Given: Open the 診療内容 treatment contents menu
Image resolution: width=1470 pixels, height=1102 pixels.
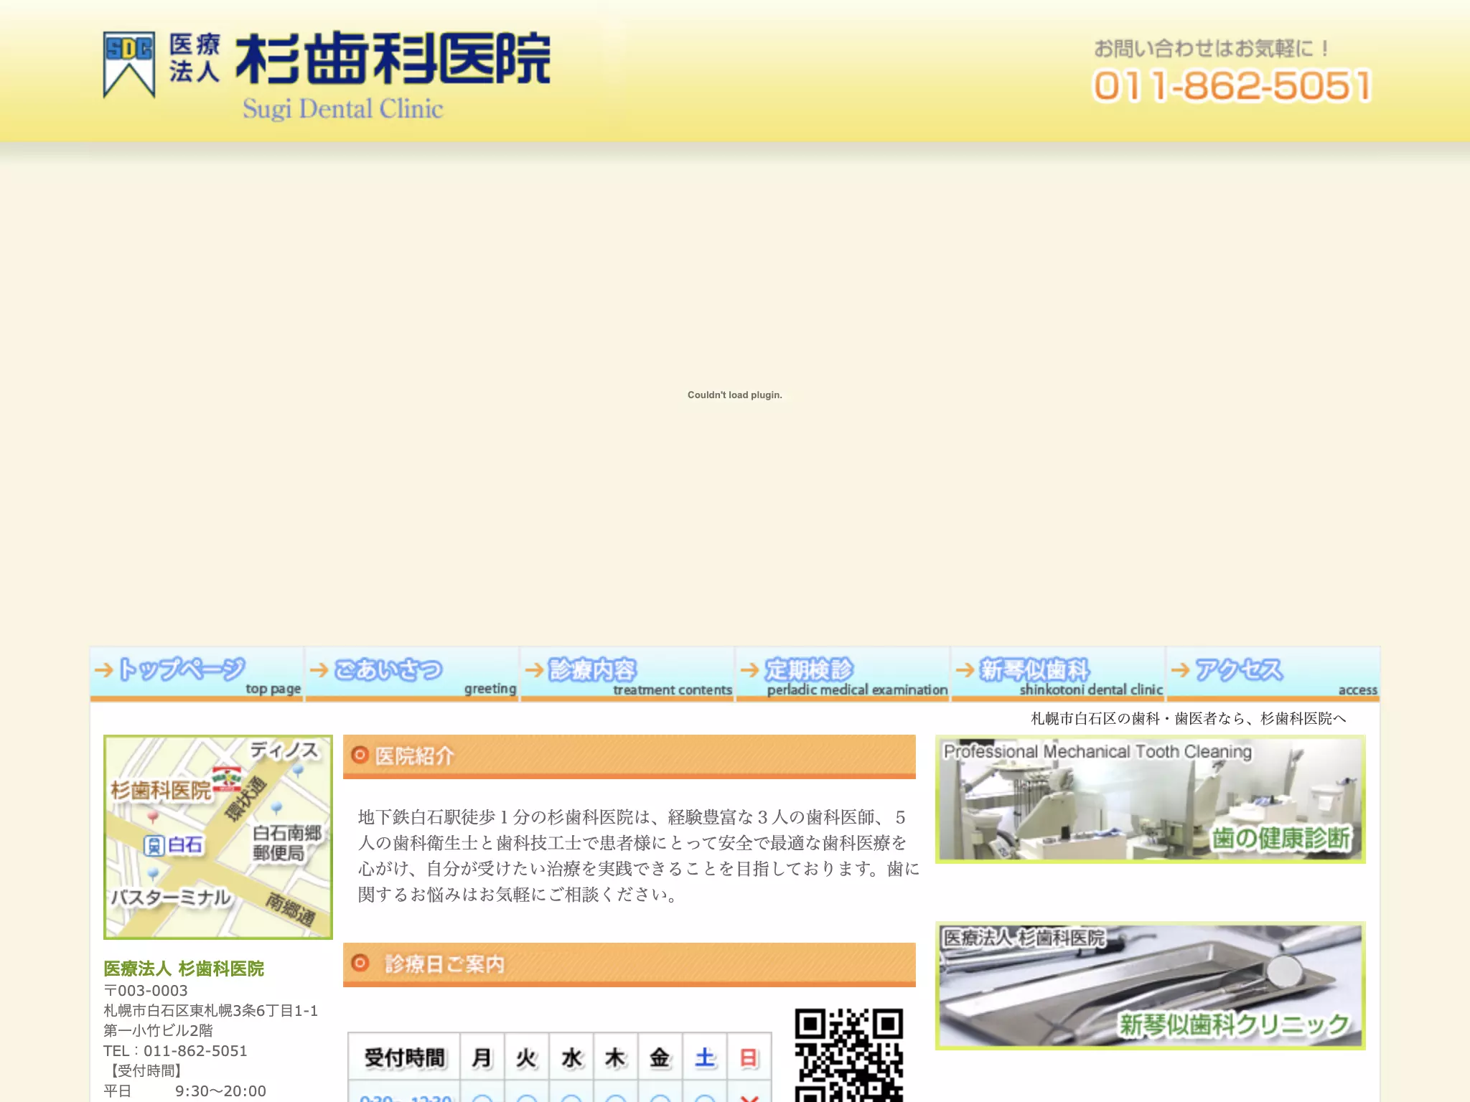Looking at the screenshot, I should coord(627,674).
